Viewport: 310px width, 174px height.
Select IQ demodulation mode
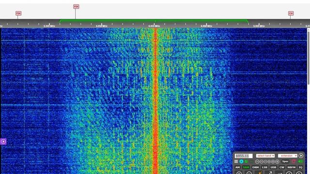click(x=300, y=167)
